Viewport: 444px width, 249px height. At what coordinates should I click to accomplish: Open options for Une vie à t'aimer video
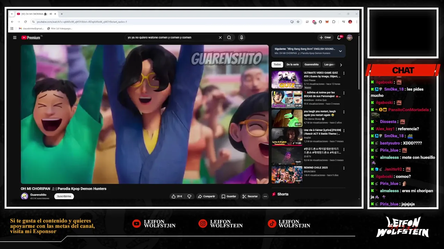coord(344,131)
